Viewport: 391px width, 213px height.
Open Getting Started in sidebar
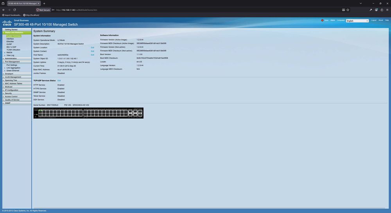pos(11,29)
